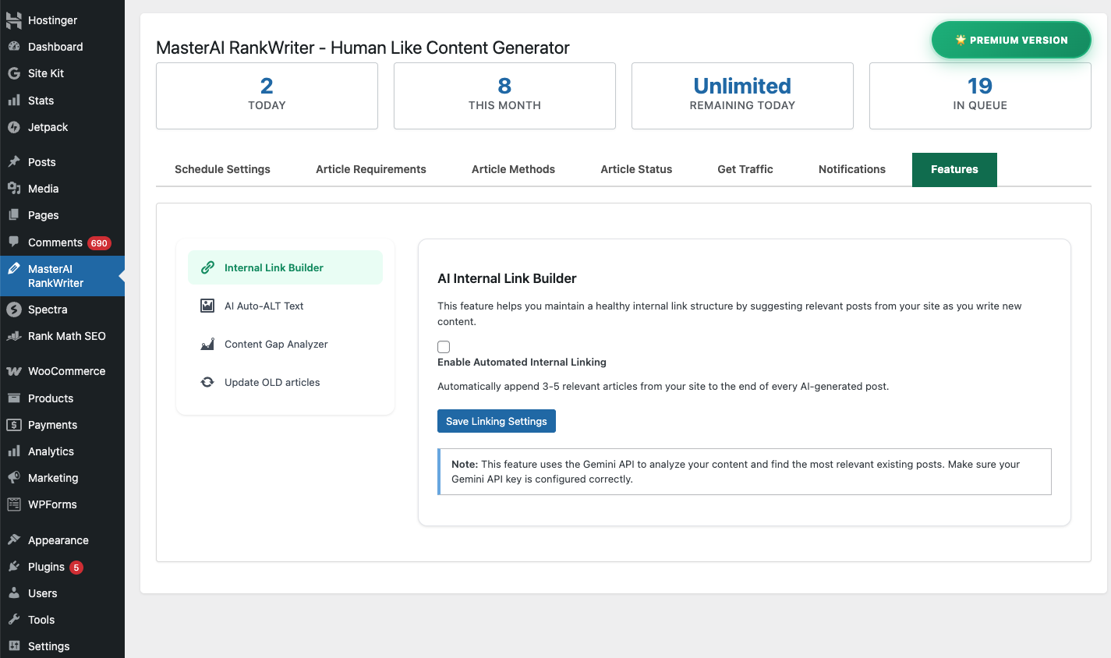Screen dimensions: 1111x658
Task: Click the Dashboard gauge icon
Action: click(14, 47)
